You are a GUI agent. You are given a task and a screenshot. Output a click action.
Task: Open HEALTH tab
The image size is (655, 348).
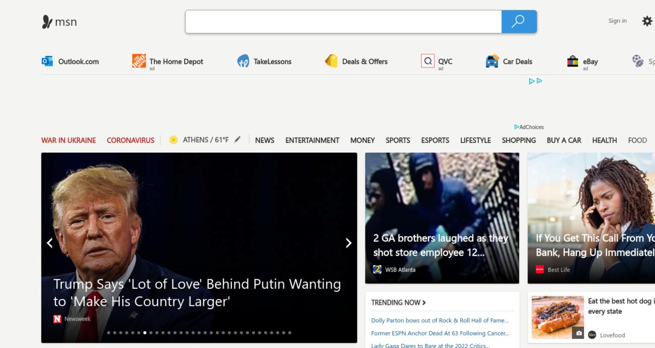click(604, 140)
